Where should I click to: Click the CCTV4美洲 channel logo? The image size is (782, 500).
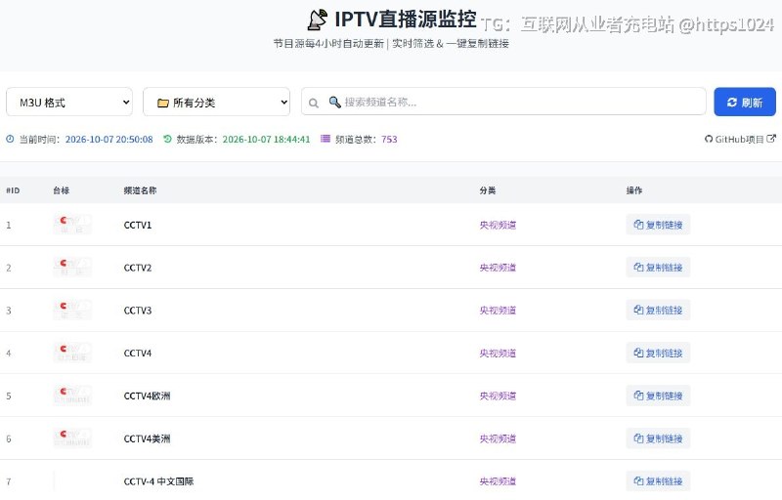pos(72,438)
